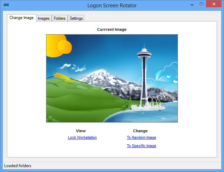Screen dimensions: 224x172
Task: Click the current logon image preview
Action: point(112,78)
